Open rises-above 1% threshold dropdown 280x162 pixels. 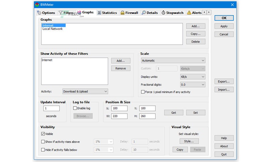pyautogui.click(x=103, y=142)
